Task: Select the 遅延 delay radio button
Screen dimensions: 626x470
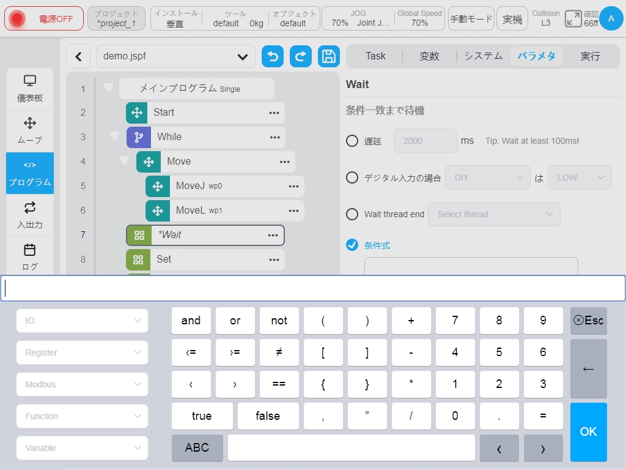Action: pos(352,141)
